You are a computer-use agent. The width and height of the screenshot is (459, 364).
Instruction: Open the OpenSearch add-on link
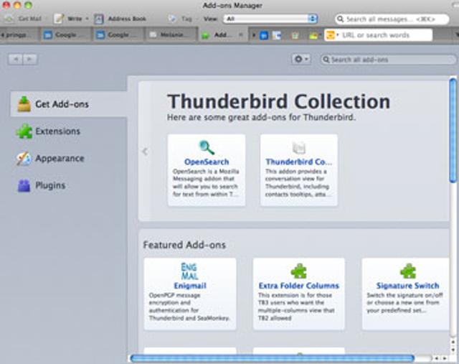click(207, 162)
